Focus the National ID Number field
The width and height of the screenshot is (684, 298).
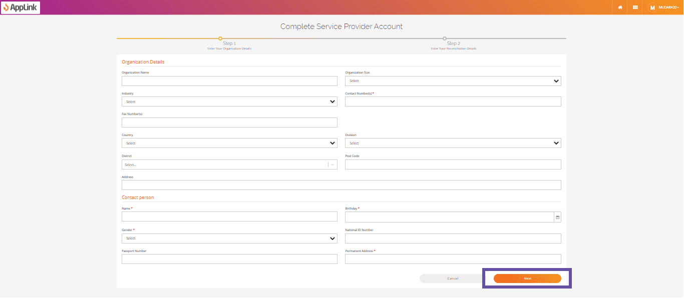pos(453,238)
